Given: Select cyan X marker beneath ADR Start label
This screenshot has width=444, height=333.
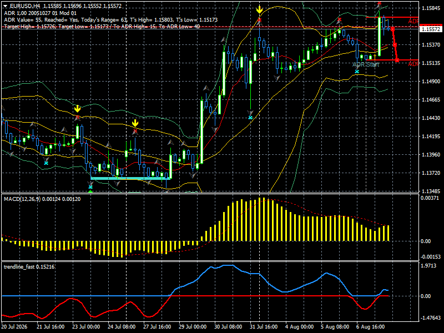Looking at the screenshot, I should (357, 72).
